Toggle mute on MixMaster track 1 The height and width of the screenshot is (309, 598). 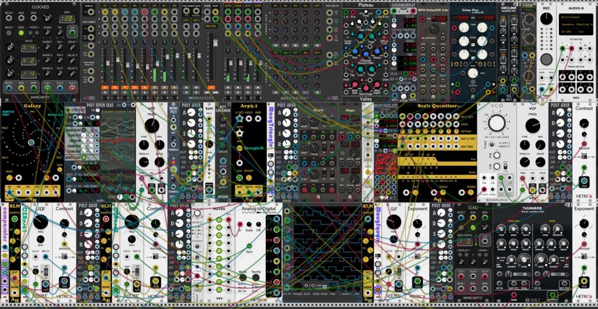pyautogui.click(x=105, y=87)
